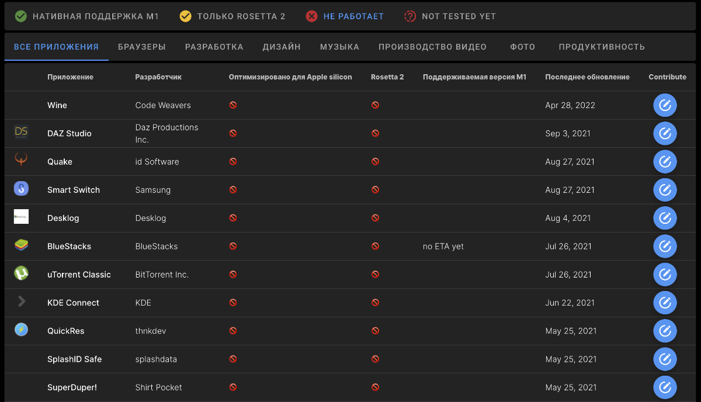Switch to the Браузеры tab
The height and width of the screenshot is (402, 701).
[x=142, y=47]
